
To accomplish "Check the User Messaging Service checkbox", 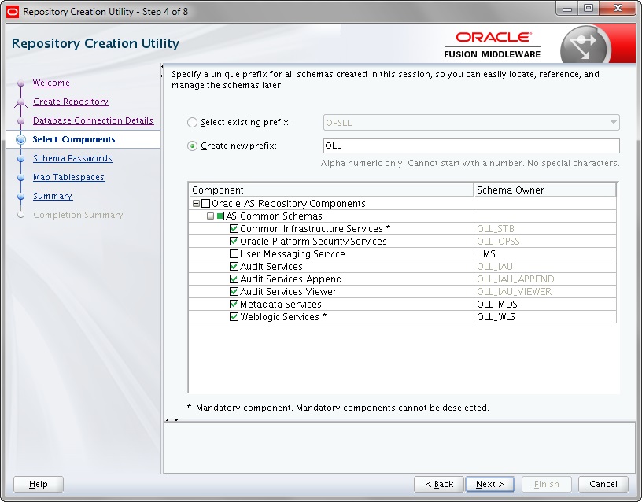I will 234,254.
